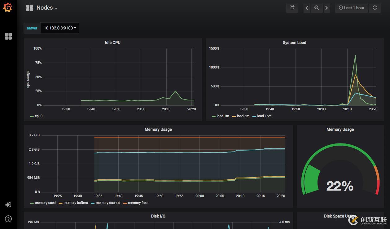Open the dashboards grid icon in sidebar
The height and width of the screenshot is (229, 390).
(x=8, y=36)
